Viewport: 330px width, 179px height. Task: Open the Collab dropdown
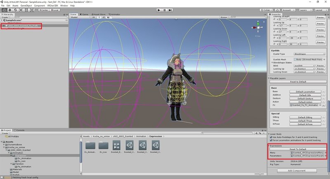(266, 10)
